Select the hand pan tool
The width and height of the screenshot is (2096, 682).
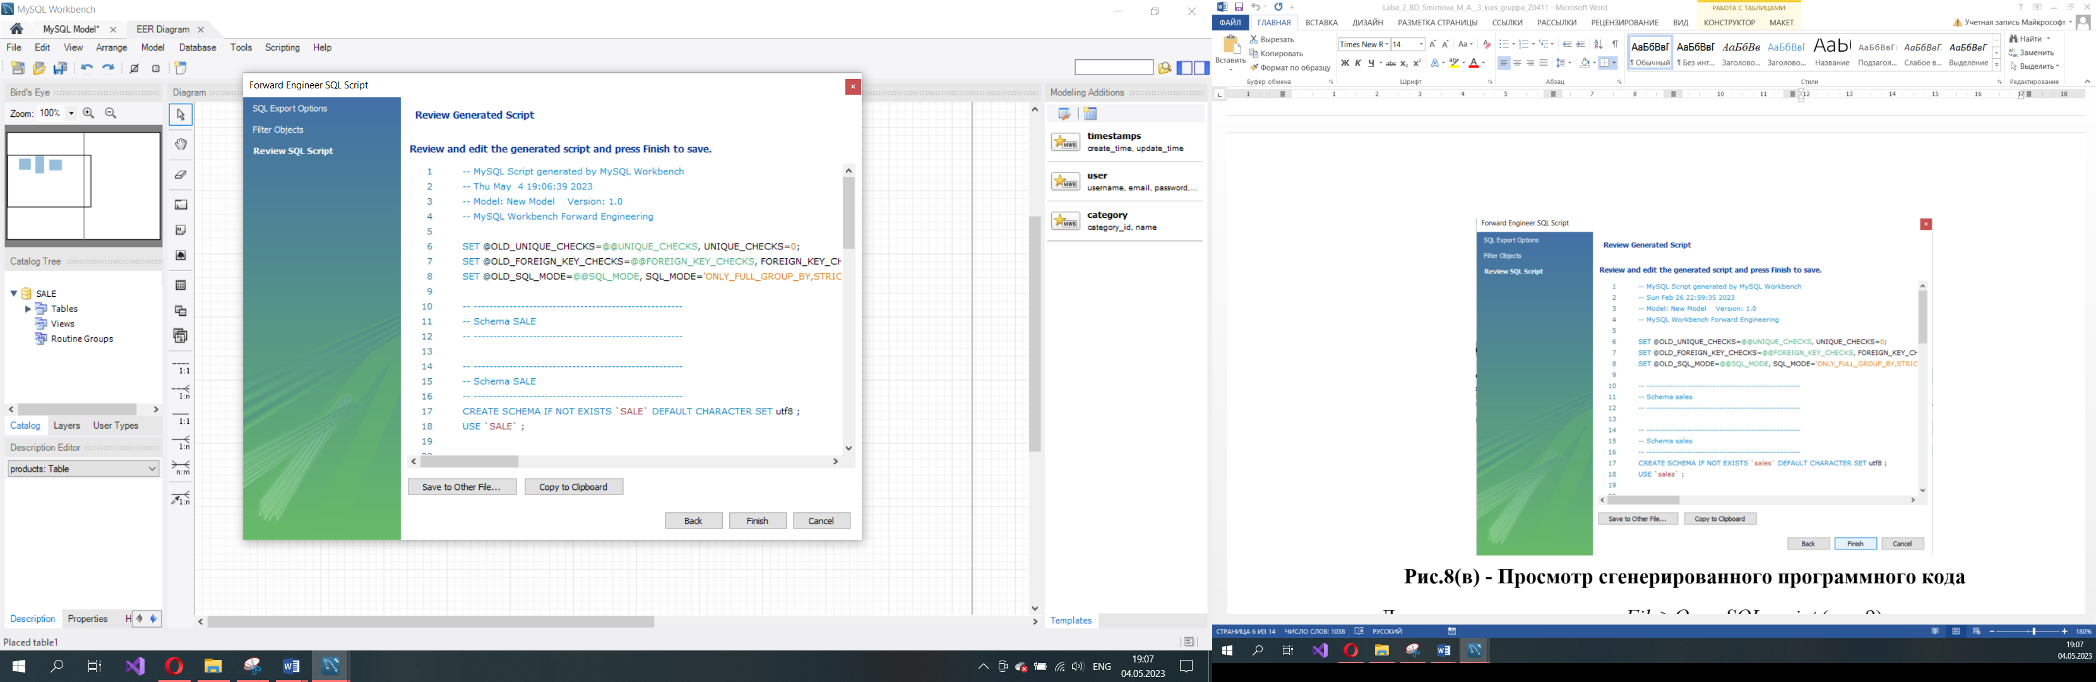point(181,144)
